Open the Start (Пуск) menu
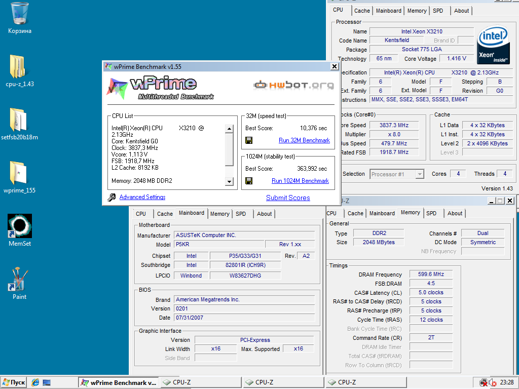 click(x=13, y=382)
